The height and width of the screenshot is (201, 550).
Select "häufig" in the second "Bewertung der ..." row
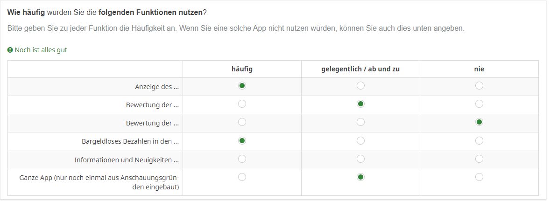pyautogui.click(x=242, y=122)
